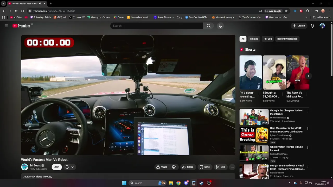Open YouTube notifications bell
Screen dimensions: 333x187
(x=312, y=26)
